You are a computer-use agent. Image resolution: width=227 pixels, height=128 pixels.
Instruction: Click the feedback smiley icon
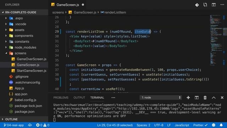click(x=214, y=125)
